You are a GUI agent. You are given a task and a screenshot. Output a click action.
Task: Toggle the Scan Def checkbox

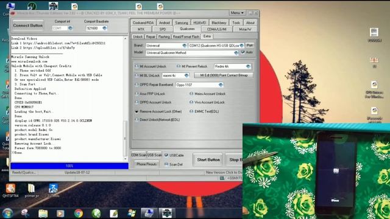tap(166, 164)
